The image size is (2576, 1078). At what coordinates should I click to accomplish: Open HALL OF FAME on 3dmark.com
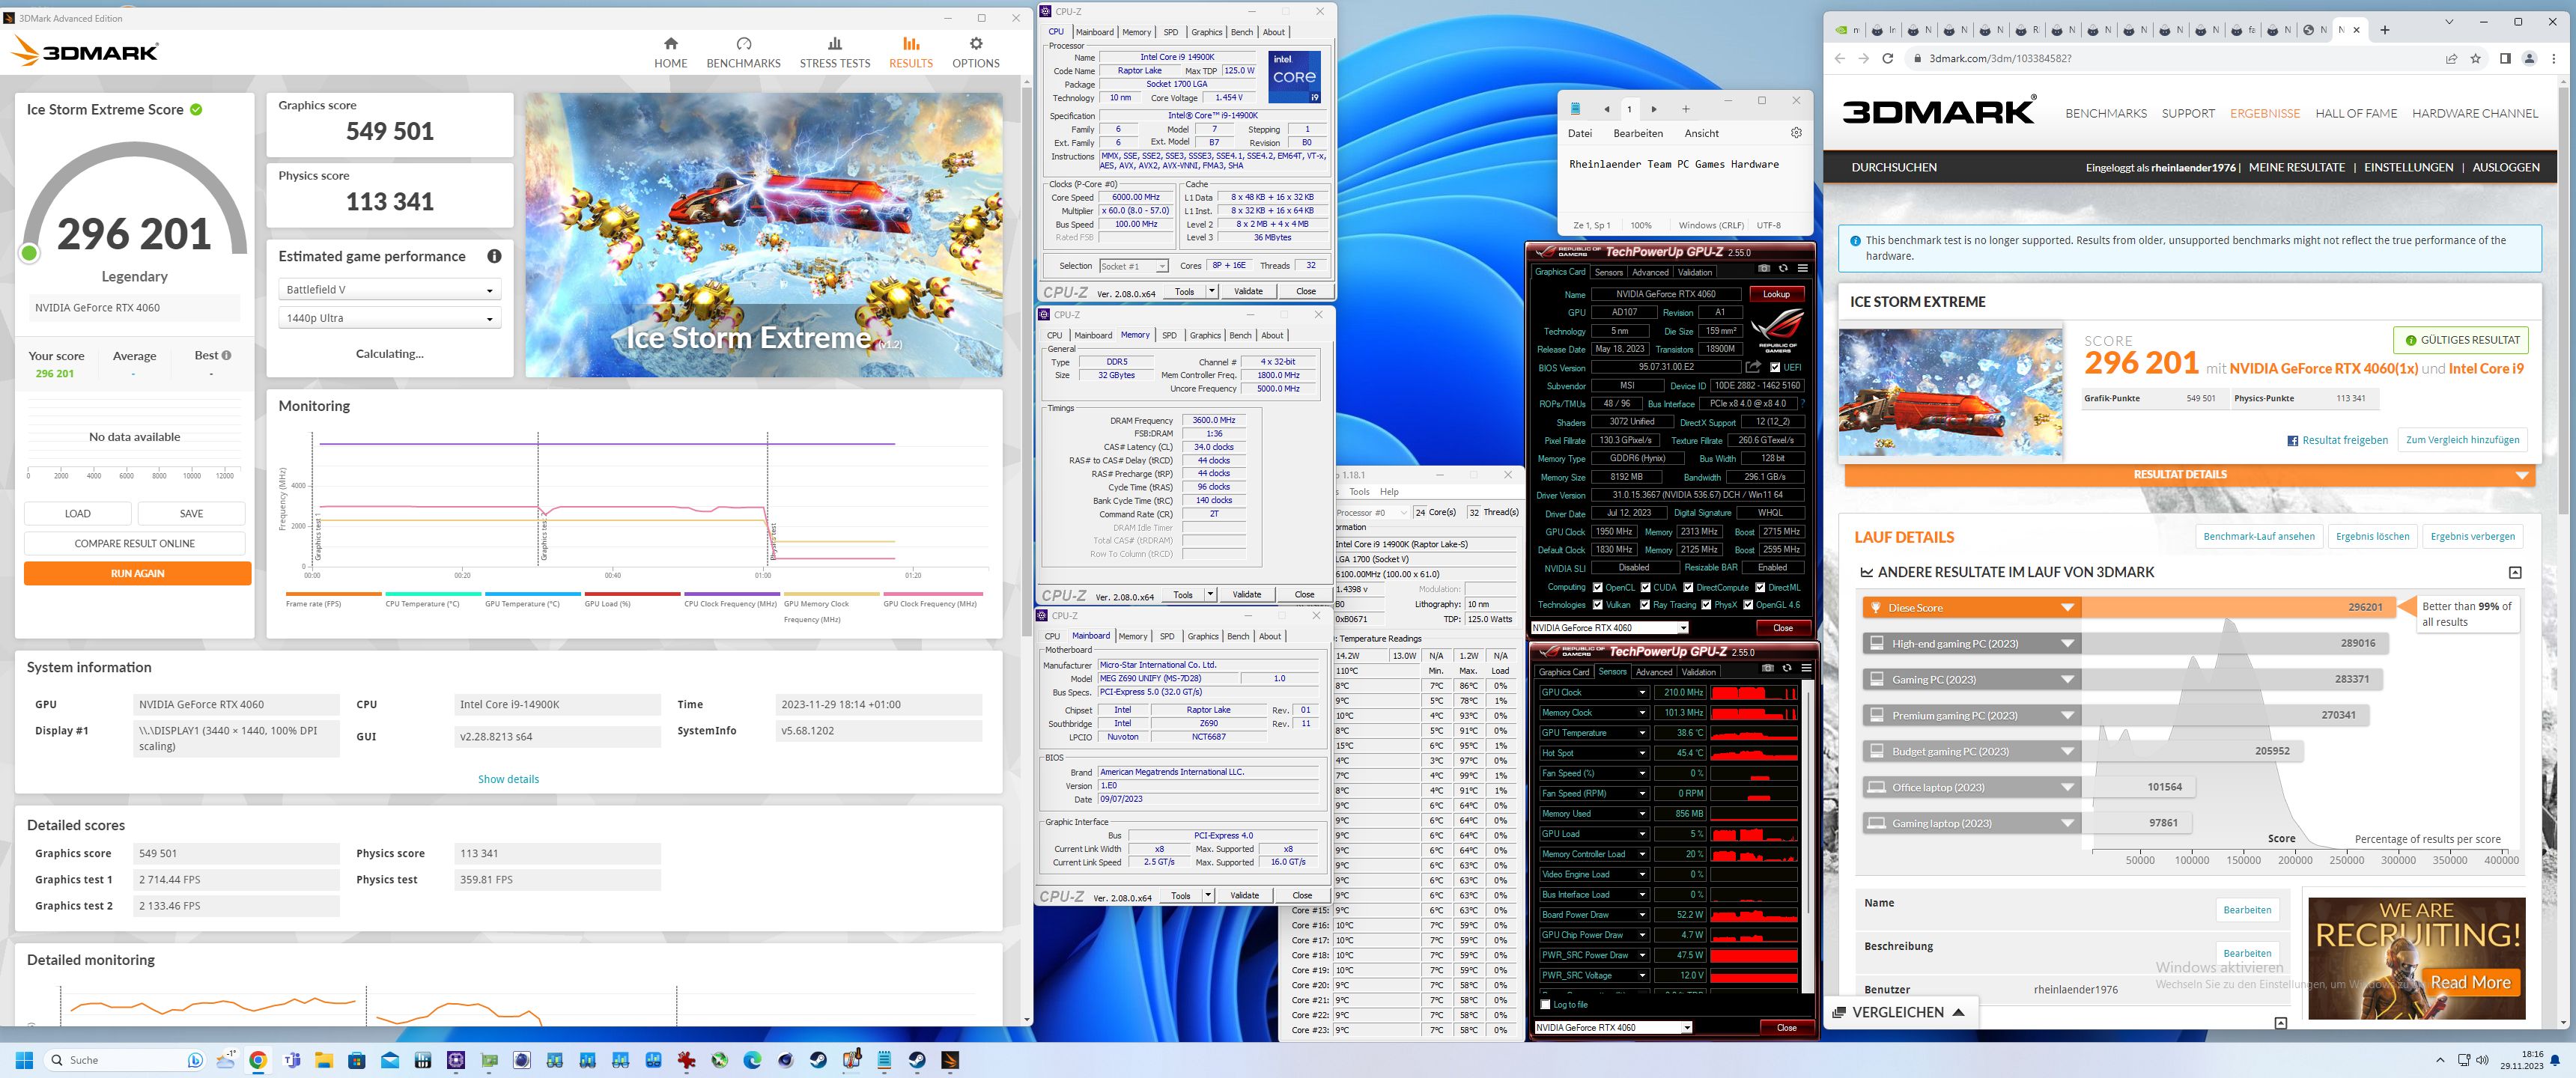(2356, 113)
